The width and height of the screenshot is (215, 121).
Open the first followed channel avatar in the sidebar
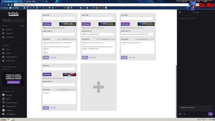pos(3,95)
